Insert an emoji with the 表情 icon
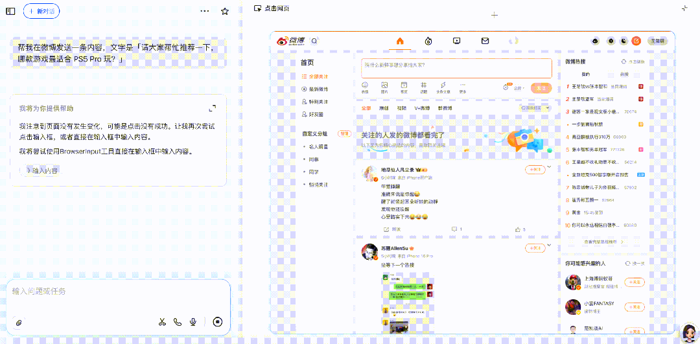700x344 pixels. pyautogui.click(x=365, y=87)
